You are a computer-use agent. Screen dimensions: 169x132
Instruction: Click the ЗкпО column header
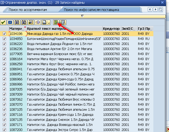(x=126, y=29)
